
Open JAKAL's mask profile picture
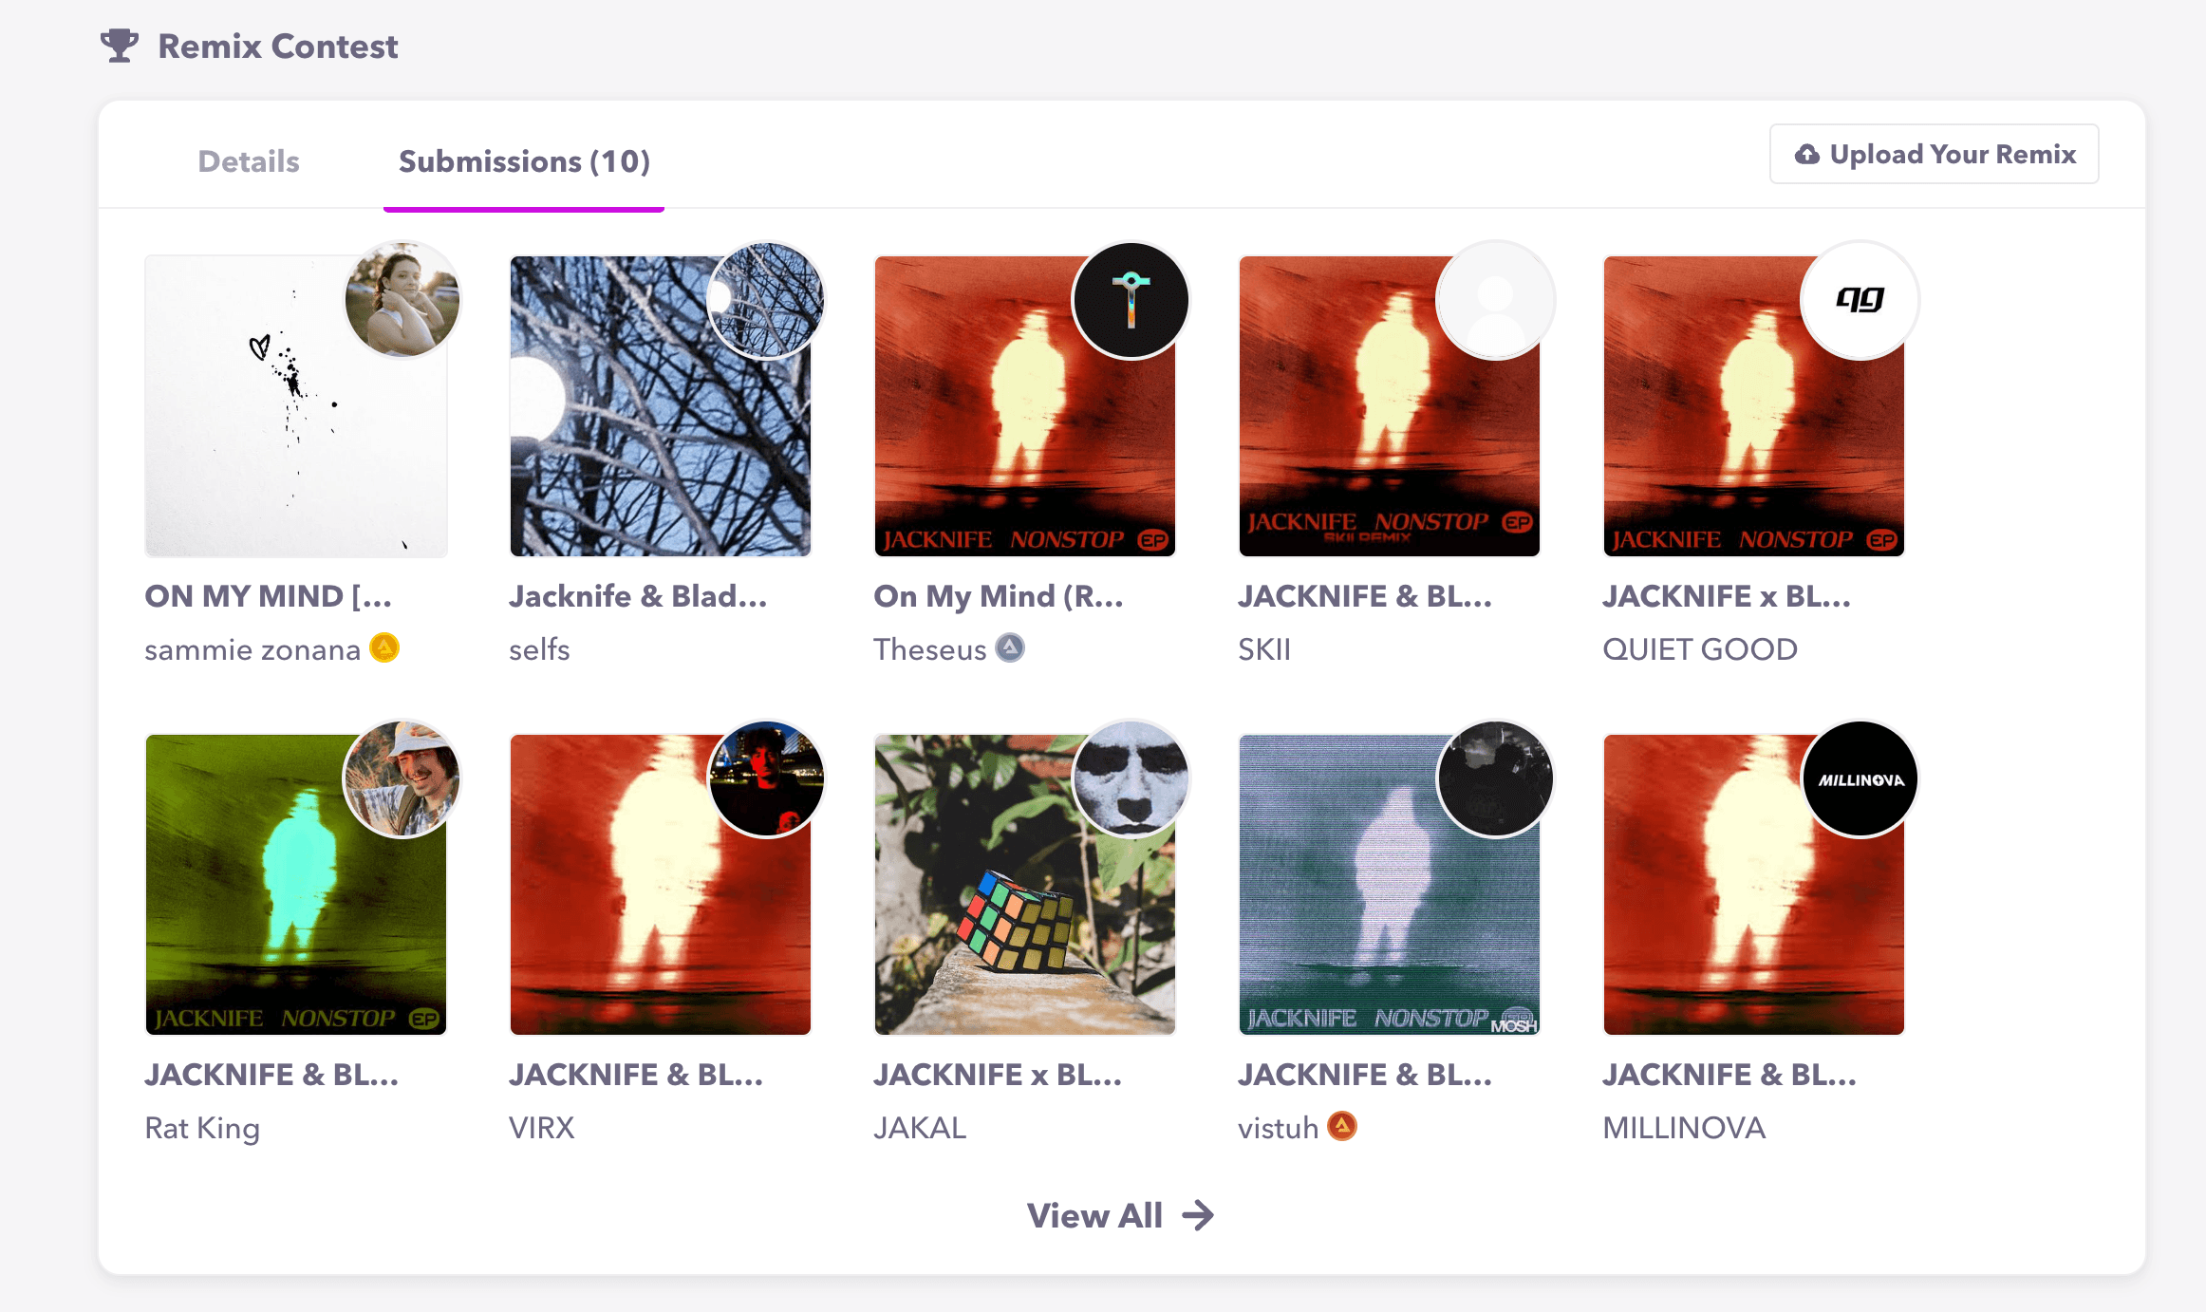click(x=1131, y=778)
